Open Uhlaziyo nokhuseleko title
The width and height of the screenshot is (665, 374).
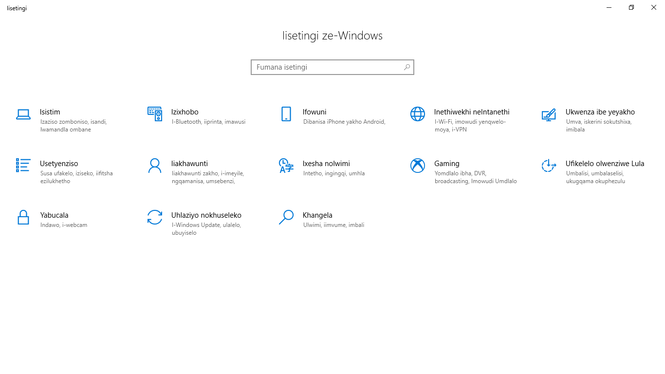[x=206, y=215]
